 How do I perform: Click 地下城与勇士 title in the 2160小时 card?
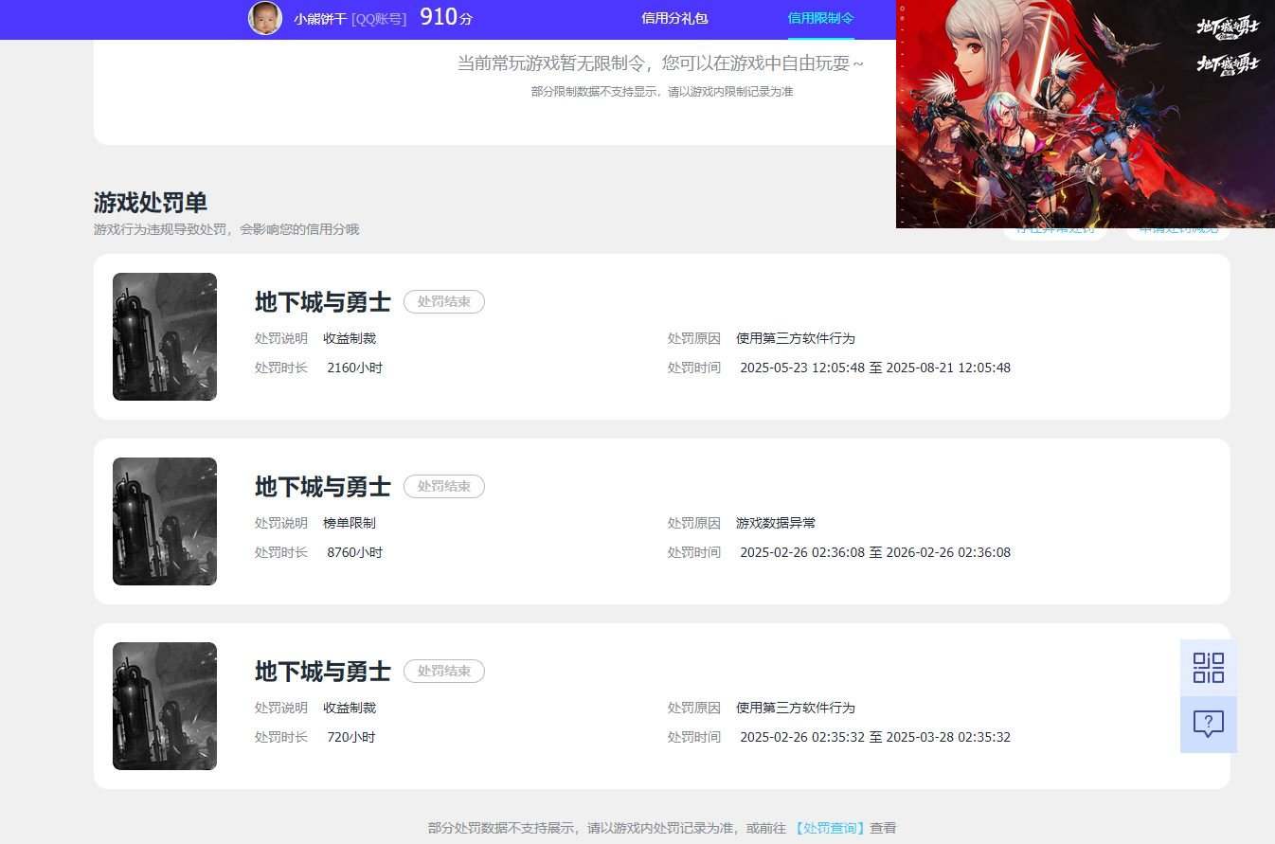click(322, 302)
